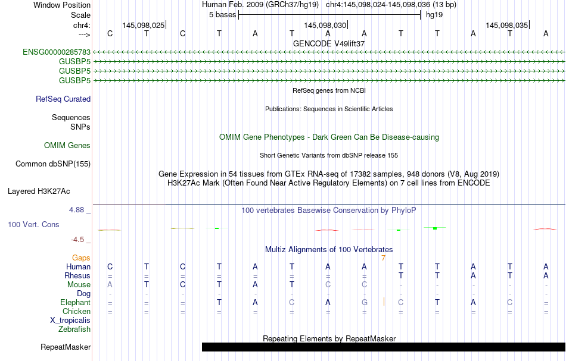Select the ENSG00000285783 gene label
The image size is (566, 361).
click(57, 52)
